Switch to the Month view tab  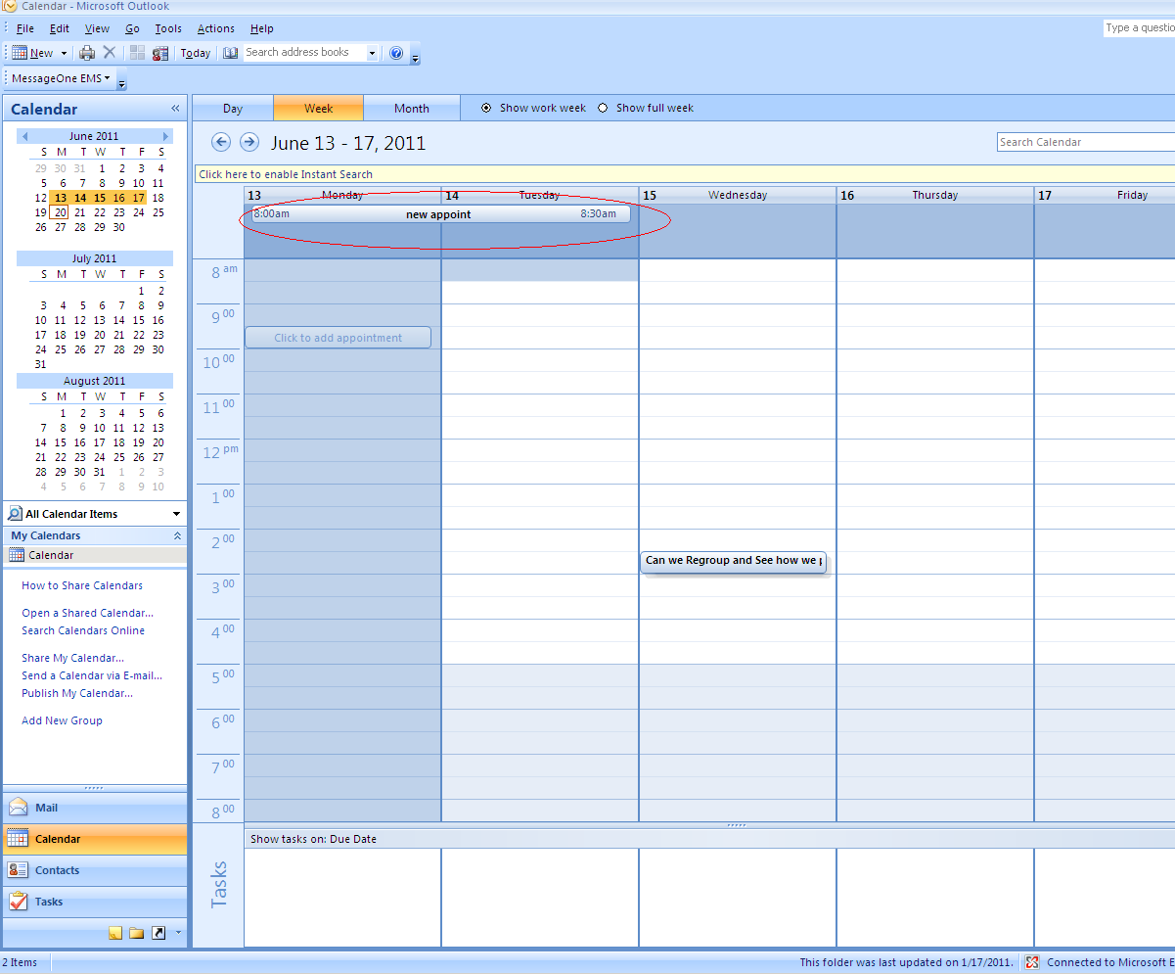coord(412,108)
